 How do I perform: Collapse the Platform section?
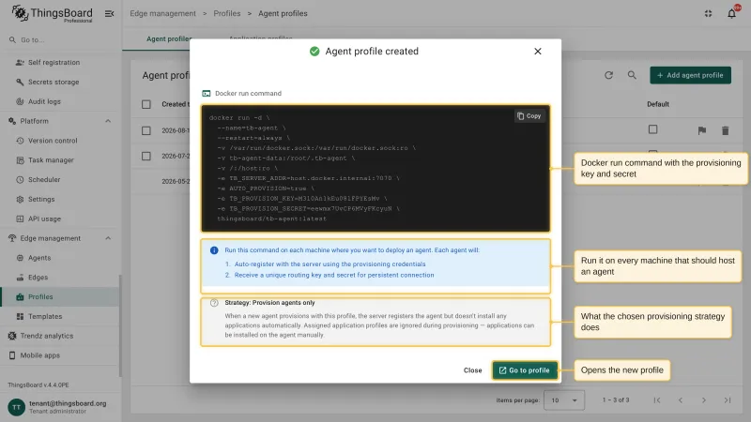pos(108,121)
